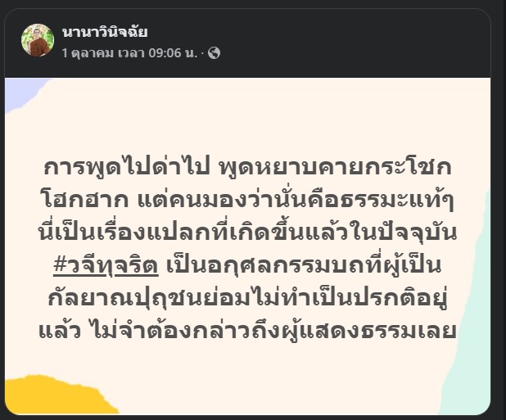Click the word โฮกฮาก

pos(85,200)
